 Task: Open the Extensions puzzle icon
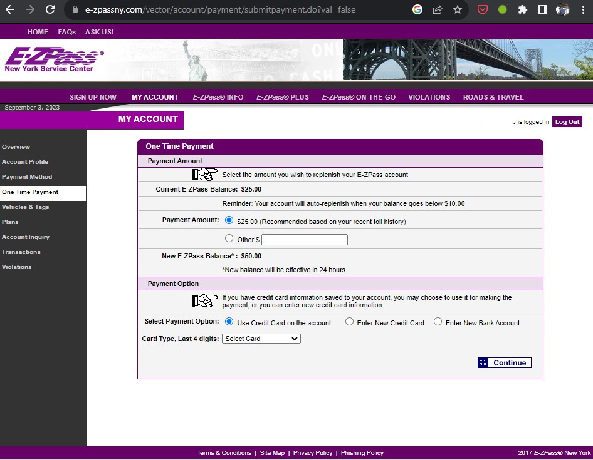(523, 9)
